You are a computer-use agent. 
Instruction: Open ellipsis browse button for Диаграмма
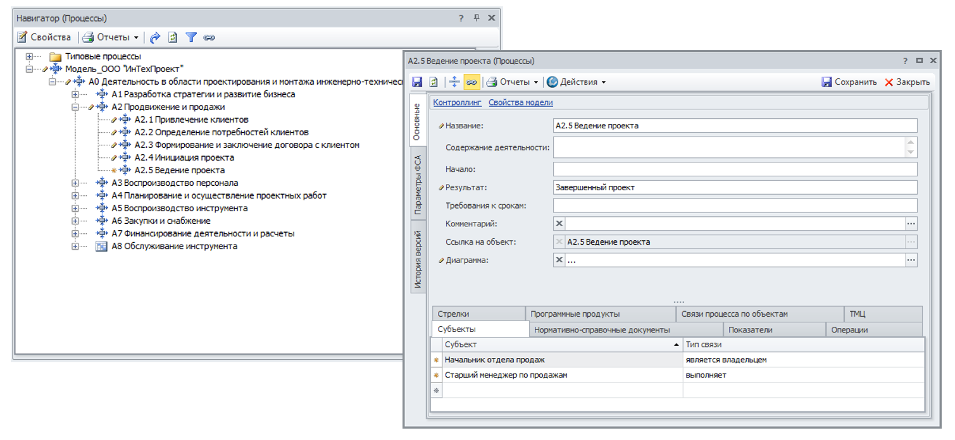click(911, 260)
